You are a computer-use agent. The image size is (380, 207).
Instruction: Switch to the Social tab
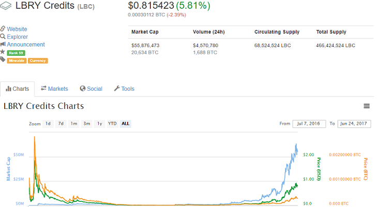[x=91, y=89]
